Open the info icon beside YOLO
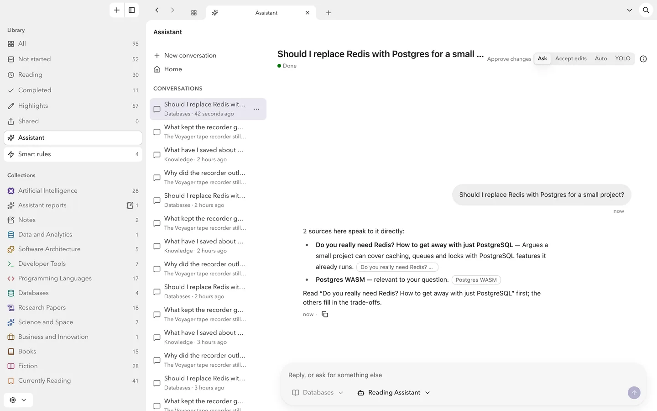The width and height of the screenshot is (657, 411). tap(643, 59)
